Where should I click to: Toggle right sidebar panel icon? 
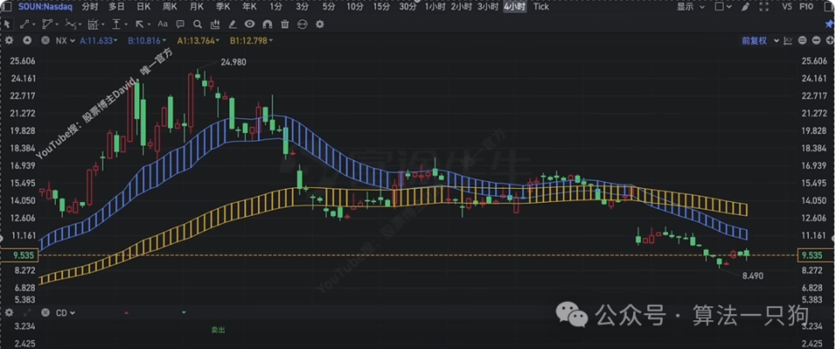click(828, 7)
